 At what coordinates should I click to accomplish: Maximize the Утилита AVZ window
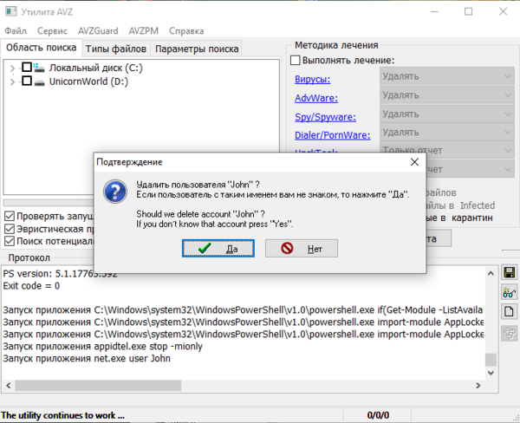[x=468, y=12]
